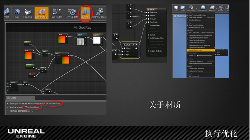
Task: Toggle the highlighted Connectors button
Action: (x=41, y=13)
